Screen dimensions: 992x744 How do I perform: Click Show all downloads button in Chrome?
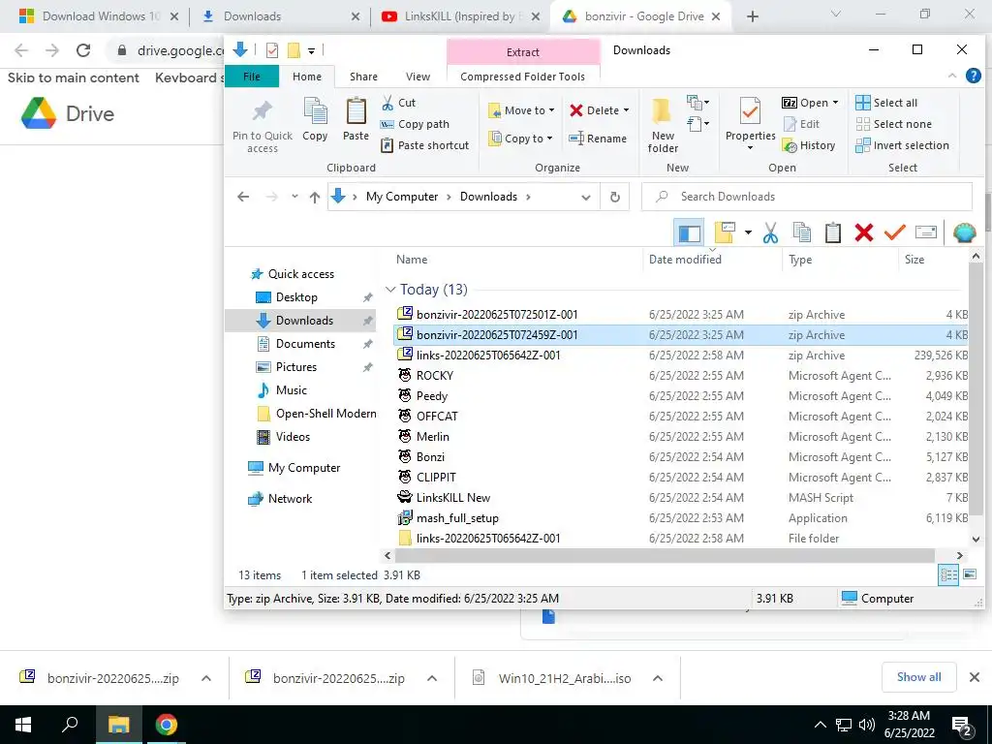point(918,677)
